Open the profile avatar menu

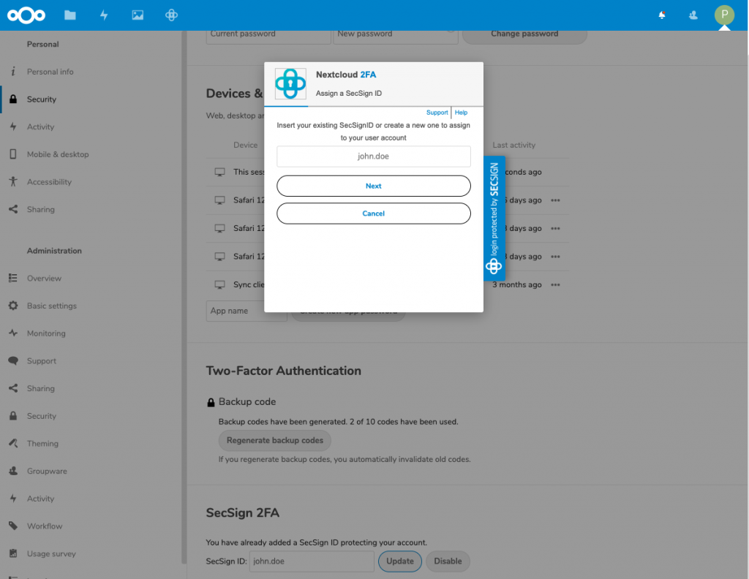723,15
